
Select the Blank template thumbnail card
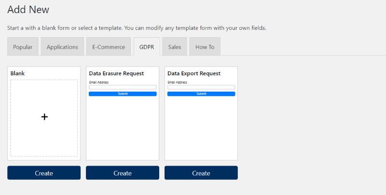pyautogui.click(x=44, y=113)
